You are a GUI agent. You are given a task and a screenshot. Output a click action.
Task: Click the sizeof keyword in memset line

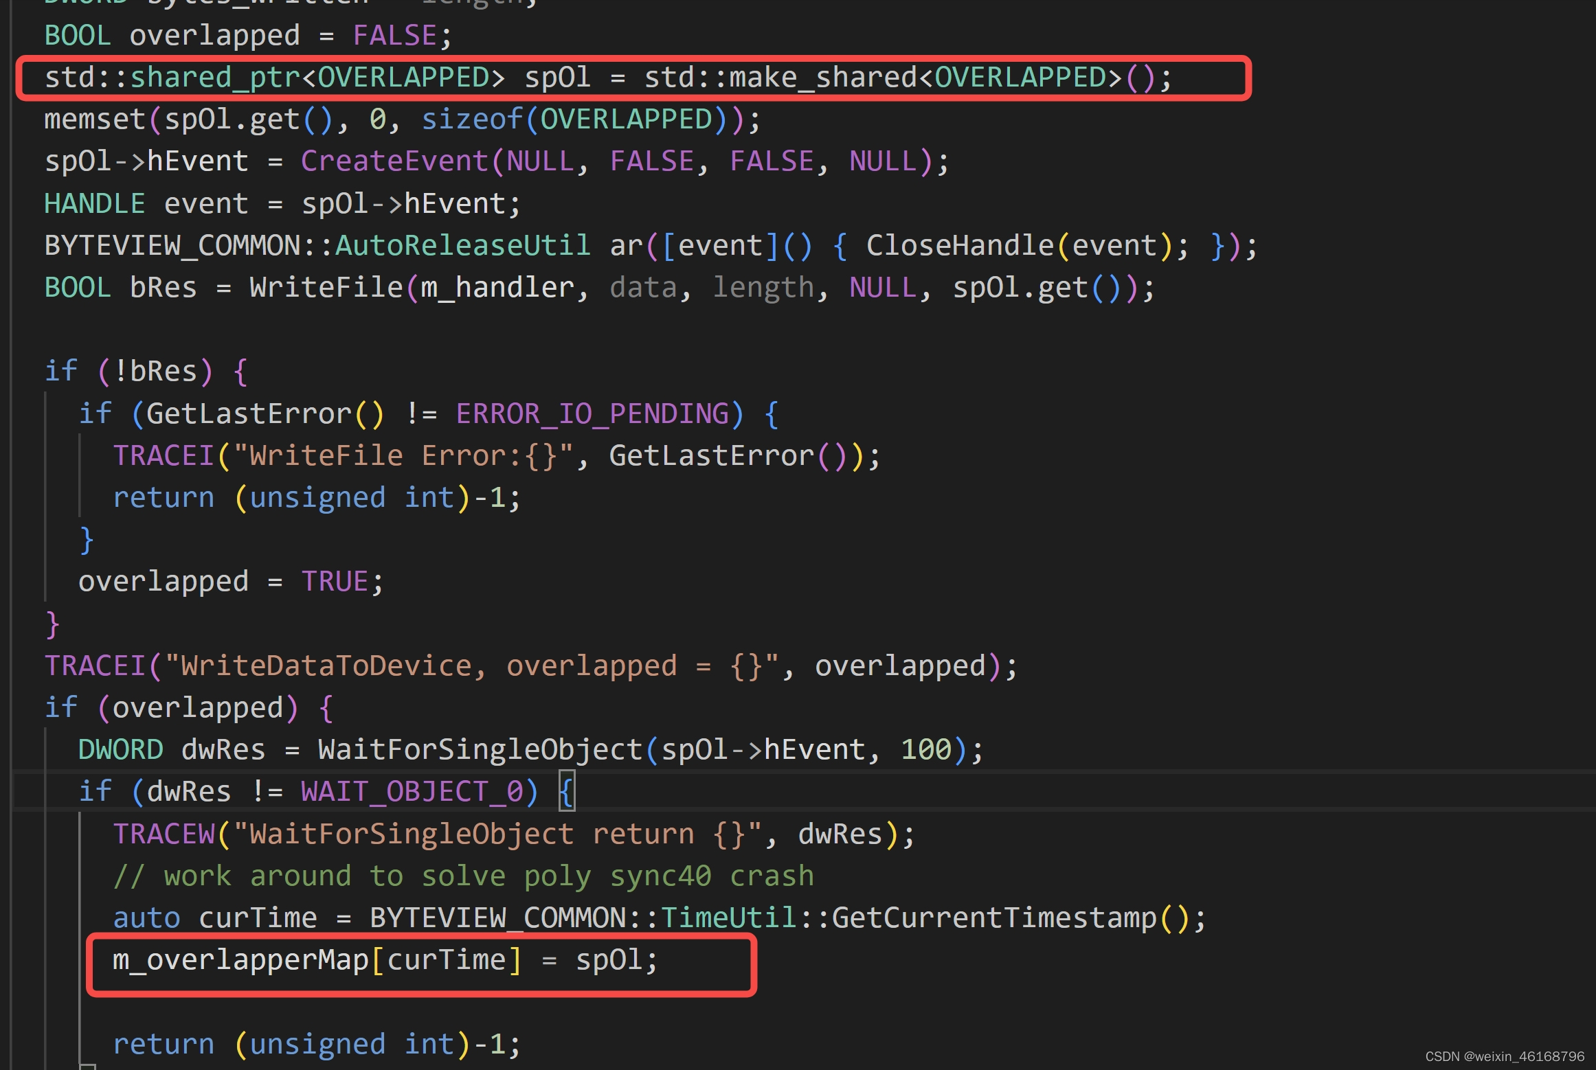pos(471,119)
